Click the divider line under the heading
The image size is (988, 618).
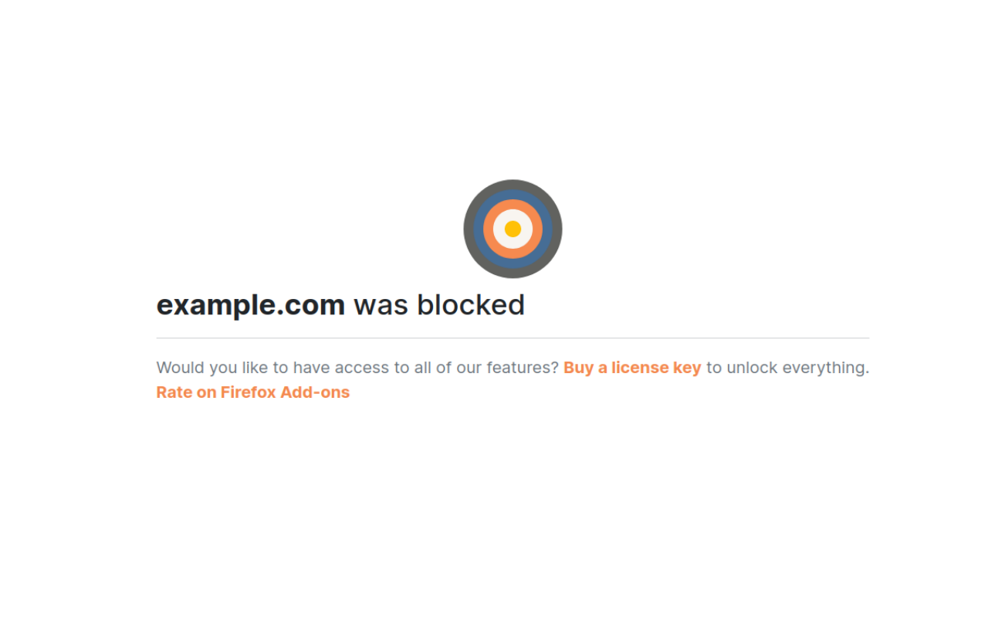tap(513, 338)
